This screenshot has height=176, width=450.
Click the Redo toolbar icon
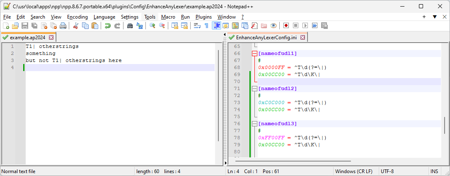[117, 26]
